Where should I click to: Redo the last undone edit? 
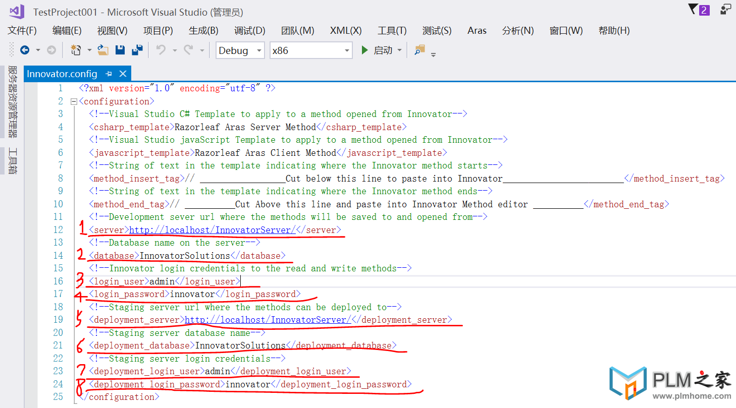pyautogui.click(x=188, y=50)
